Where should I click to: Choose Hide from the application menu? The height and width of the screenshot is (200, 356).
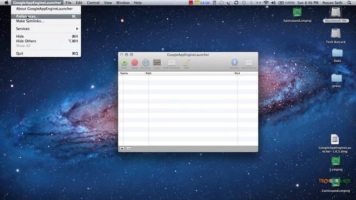click(x=46, y=36)
